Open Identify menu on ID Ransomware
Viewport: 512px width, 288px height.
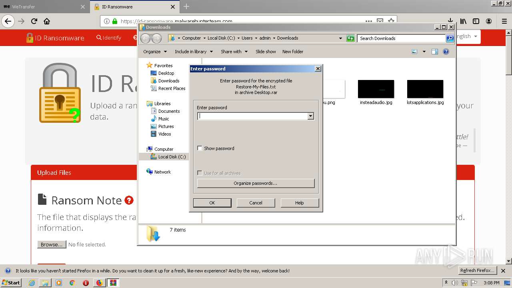coord(109,38)
